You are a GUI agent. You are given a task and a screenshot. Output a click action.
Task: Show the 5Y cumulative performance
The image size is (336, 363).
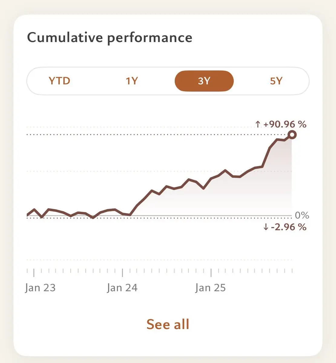coord(276,81)
